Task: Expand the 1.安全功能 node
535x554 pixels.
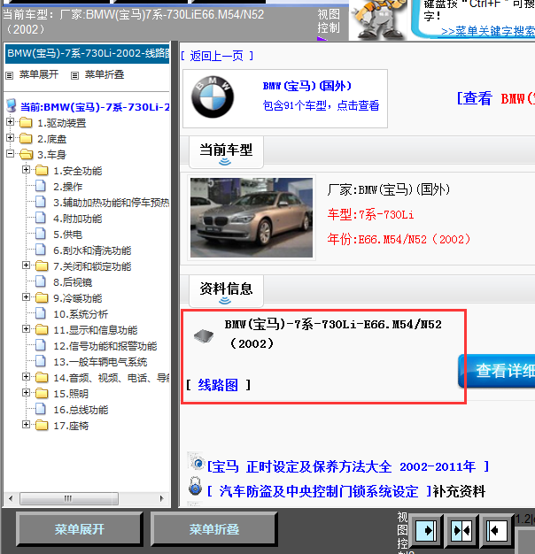Action: (26, 170)
